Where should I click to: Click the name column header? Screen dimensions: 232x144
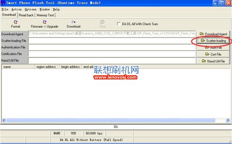click(18, 67)
